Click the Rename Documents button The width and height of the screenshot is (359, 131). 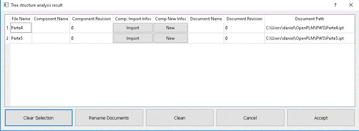pyautogui.click(x=109, y=118)
